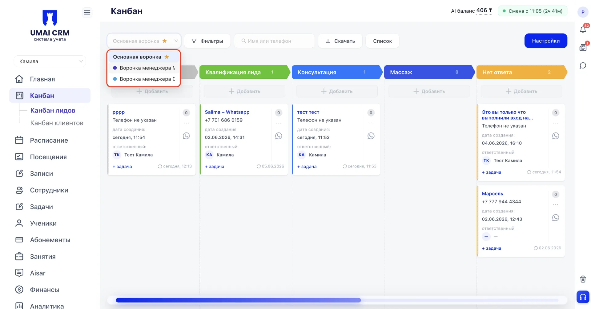The height and width of the screenshot is (309, 591).
Task: Open the Salima – Whatsapp lead
Action: (227, 112)
